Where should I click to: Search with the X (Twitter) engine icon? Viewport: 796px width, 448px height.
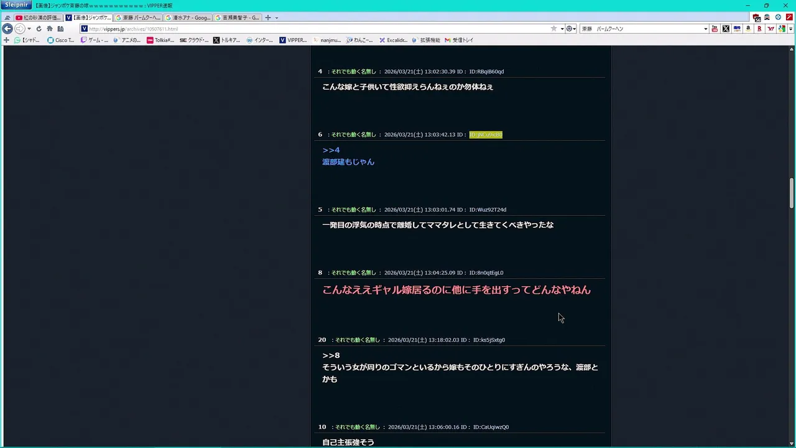tap(726, 29)
